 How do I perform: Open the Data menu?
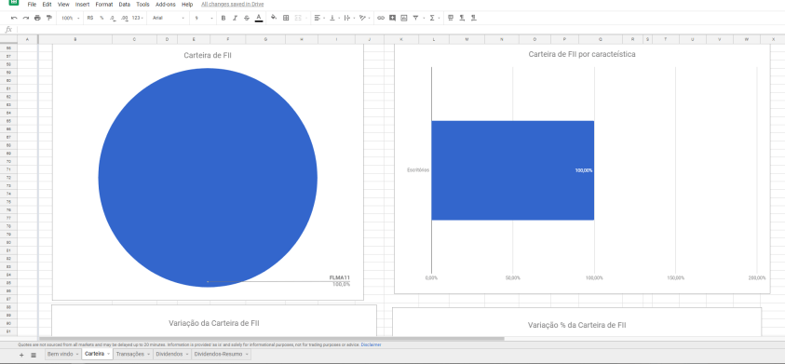click(125, 4)
